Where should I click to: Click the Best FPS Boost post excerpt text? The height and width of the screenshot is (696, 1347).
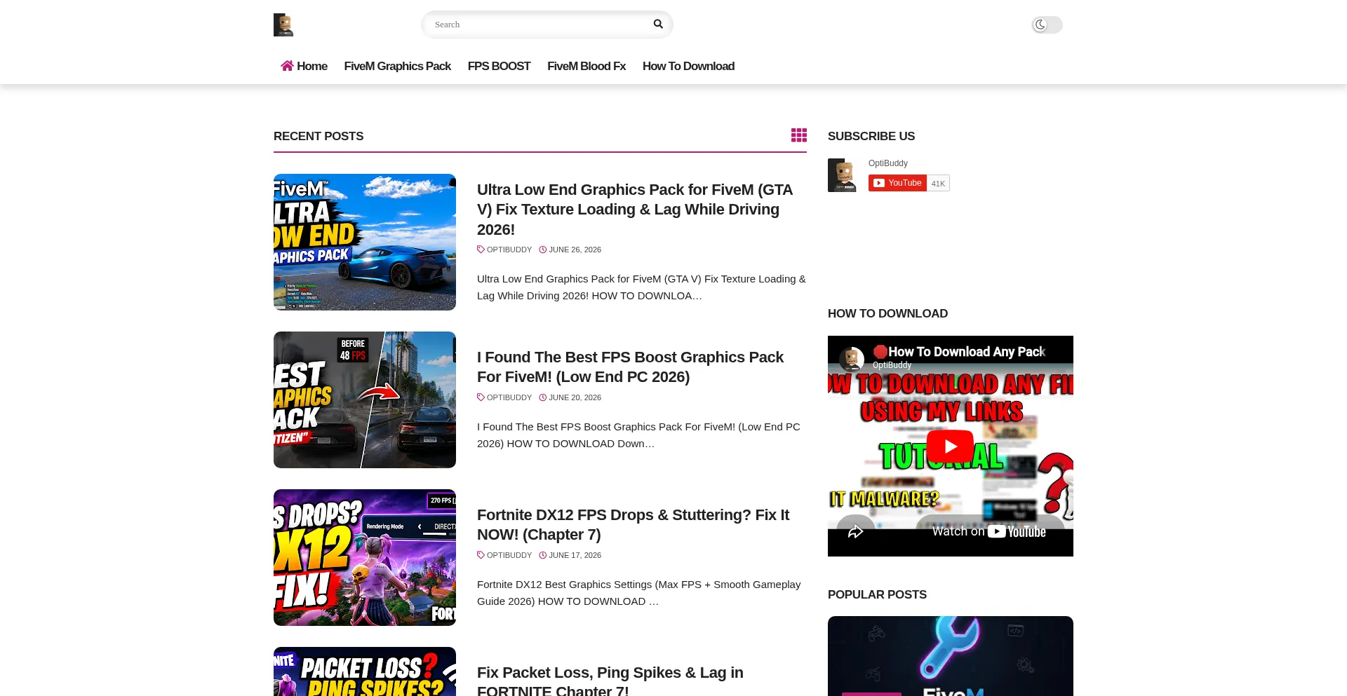coord(638,435)
